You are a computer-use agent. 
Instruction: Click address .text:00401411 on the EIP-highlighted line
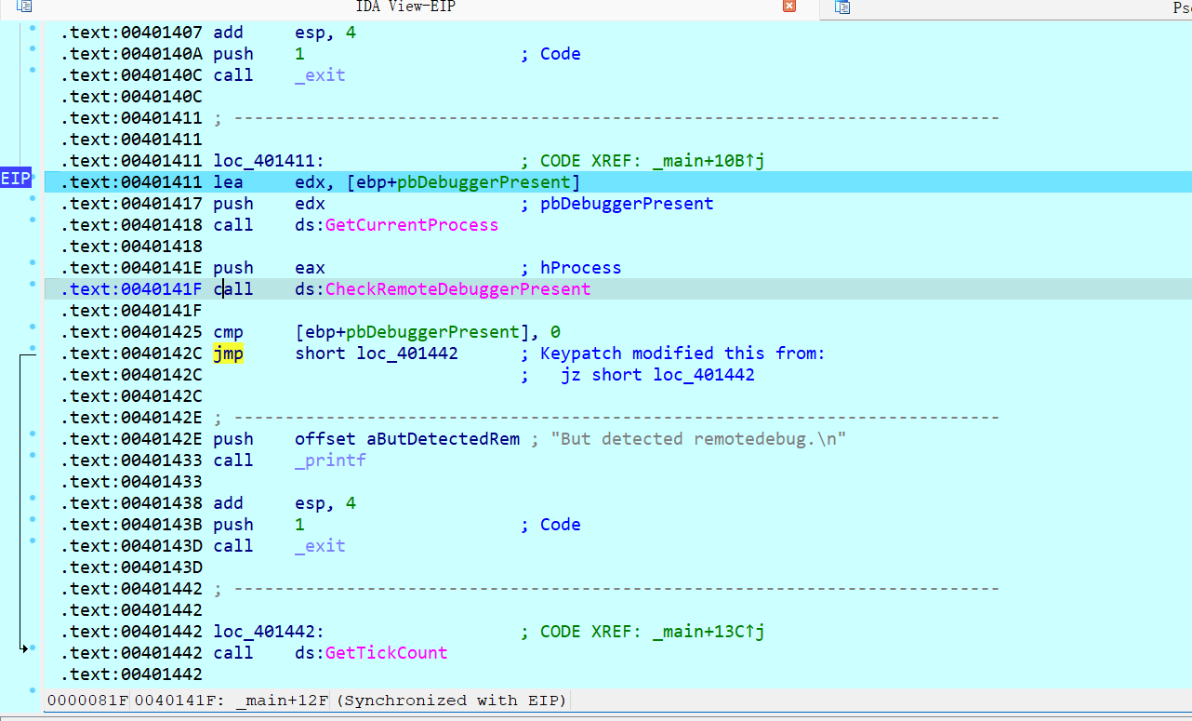point(132,182)
